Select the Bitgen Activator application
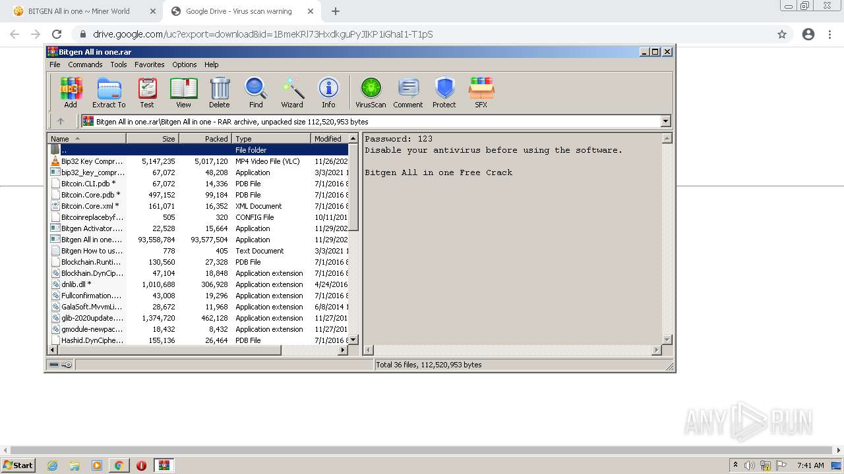 point(198,228)
